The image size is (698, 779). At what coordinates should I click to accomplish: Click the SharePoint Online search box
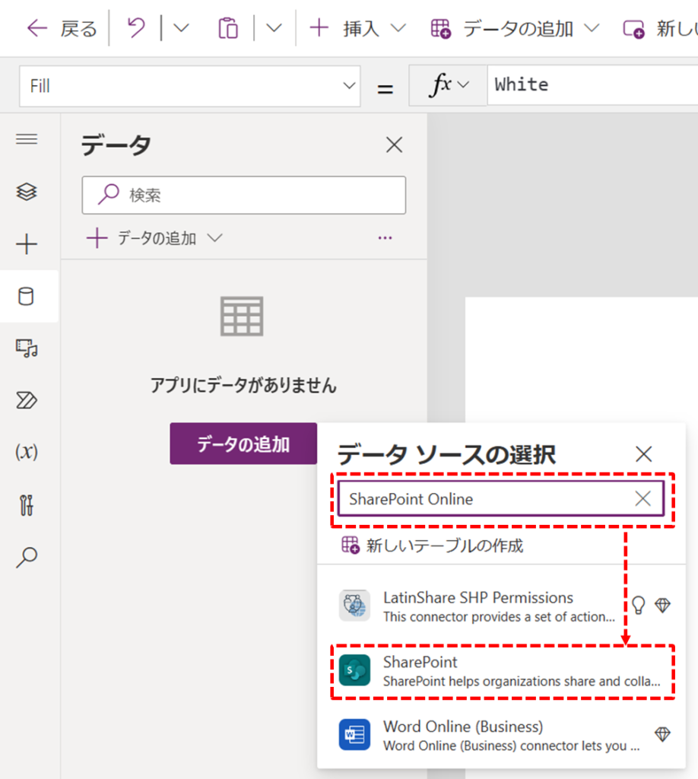click(501, 498)
